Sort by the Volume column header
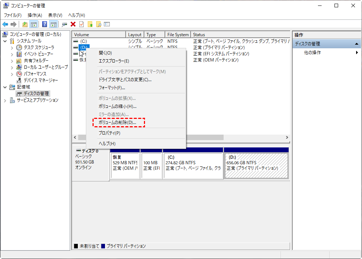 (99, 34)
